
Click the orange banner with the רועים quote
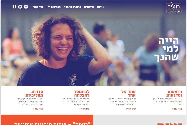click(47, 120)
